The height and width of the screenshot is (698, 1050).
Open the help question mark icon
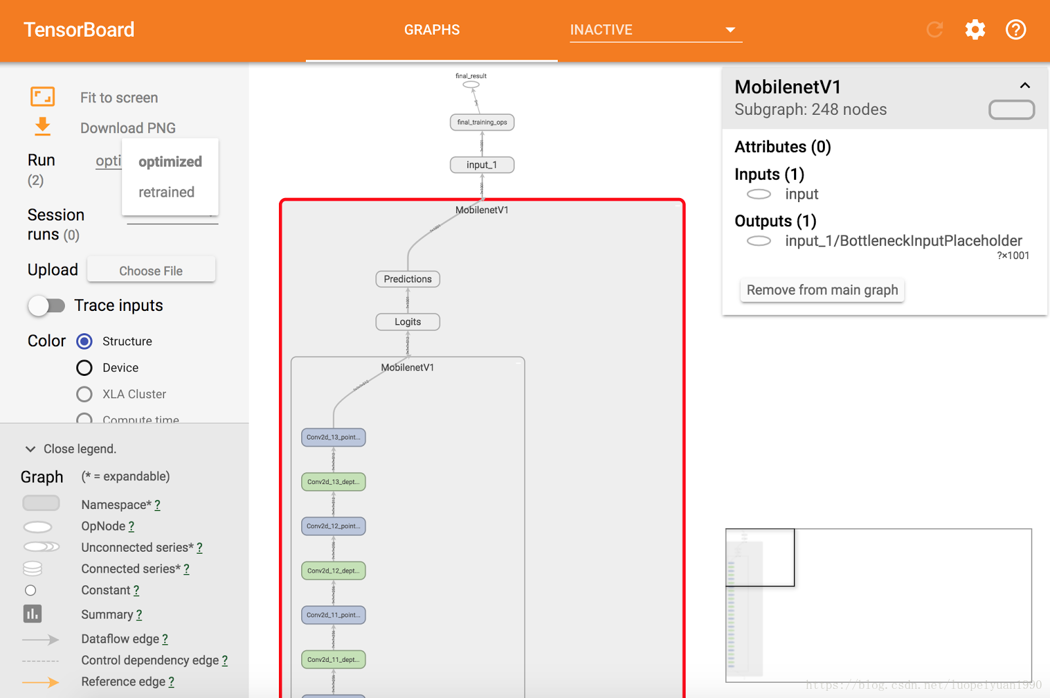[x=1016, y=30]
